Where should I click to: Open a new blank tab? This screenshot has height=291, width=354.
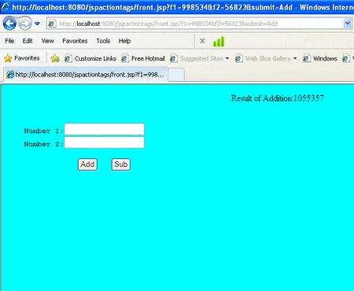[x=176, y=75]
